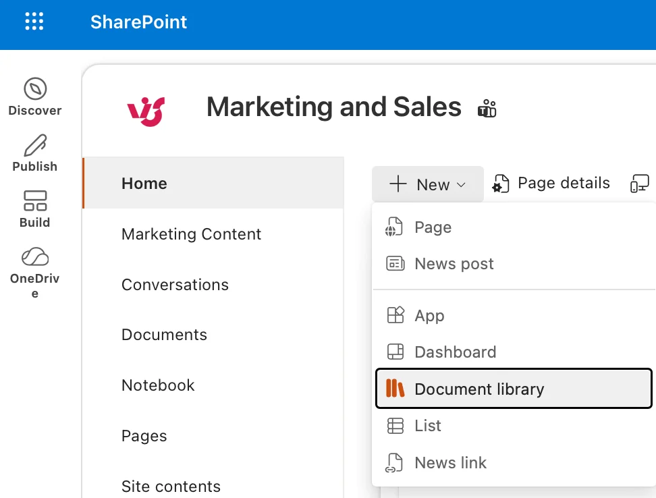Image resolution: width=656 pixels, height=498 pixels.
Task: Choose List from the New menu
Action: 514,426
